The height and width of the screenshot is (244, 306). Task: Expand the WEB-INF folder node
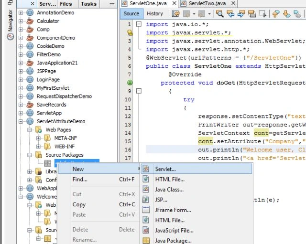pyautogui.click(x=38, y=147)
